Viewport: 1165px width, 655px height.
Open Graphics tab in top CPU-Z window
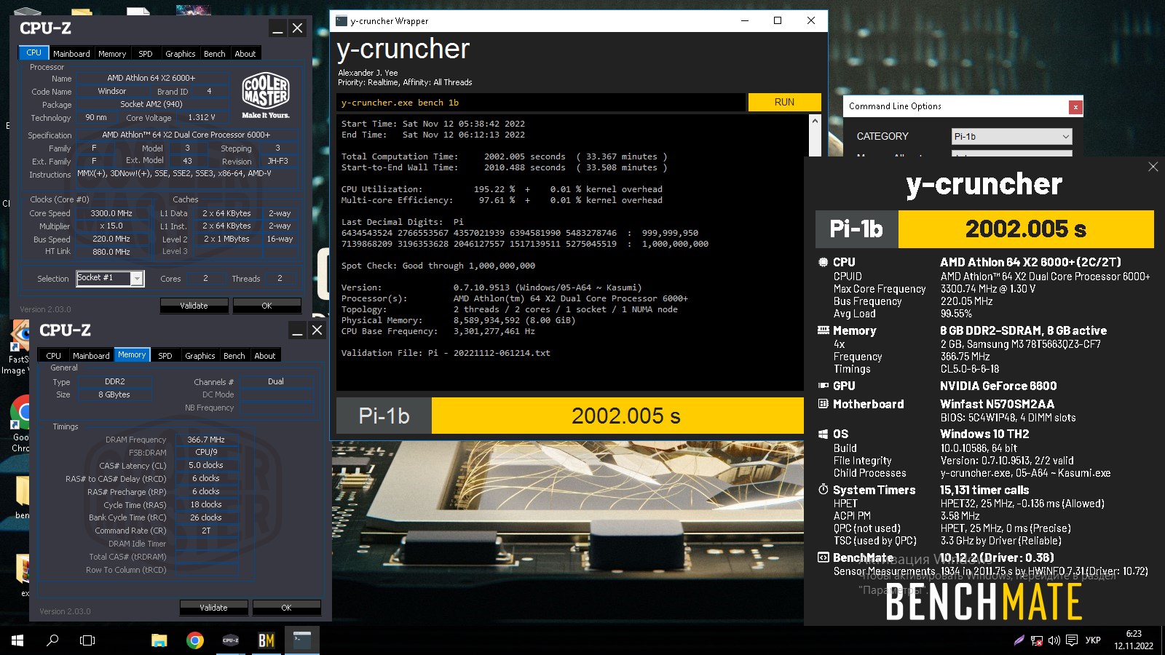180,54
